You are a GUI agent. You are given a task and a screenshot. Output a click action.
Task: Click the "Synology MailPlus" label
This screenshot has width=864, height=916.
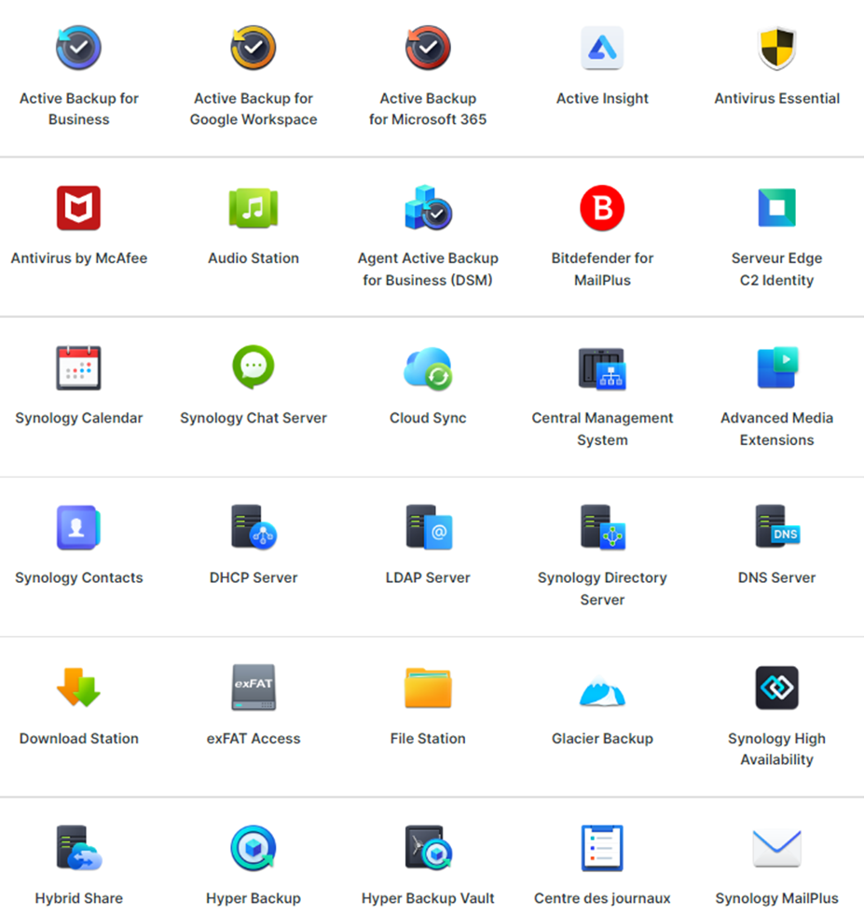(x=777, y=898)
